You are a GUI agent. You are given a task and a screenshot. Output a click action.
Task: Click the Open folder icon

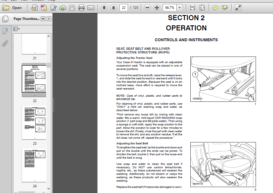pyautogui.click(x=6, y=8)
